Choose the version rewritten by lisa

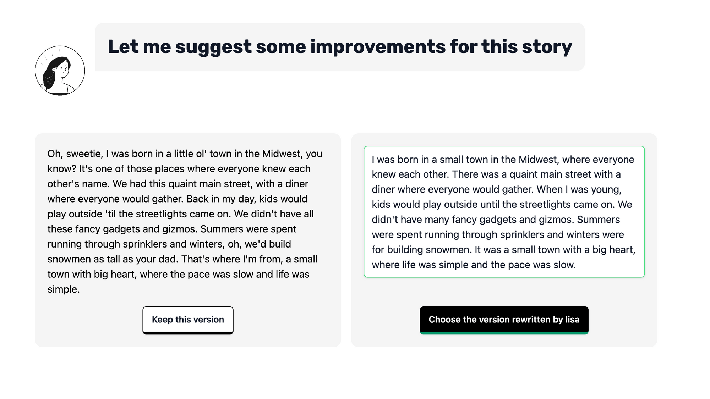[x=504, y=320]
